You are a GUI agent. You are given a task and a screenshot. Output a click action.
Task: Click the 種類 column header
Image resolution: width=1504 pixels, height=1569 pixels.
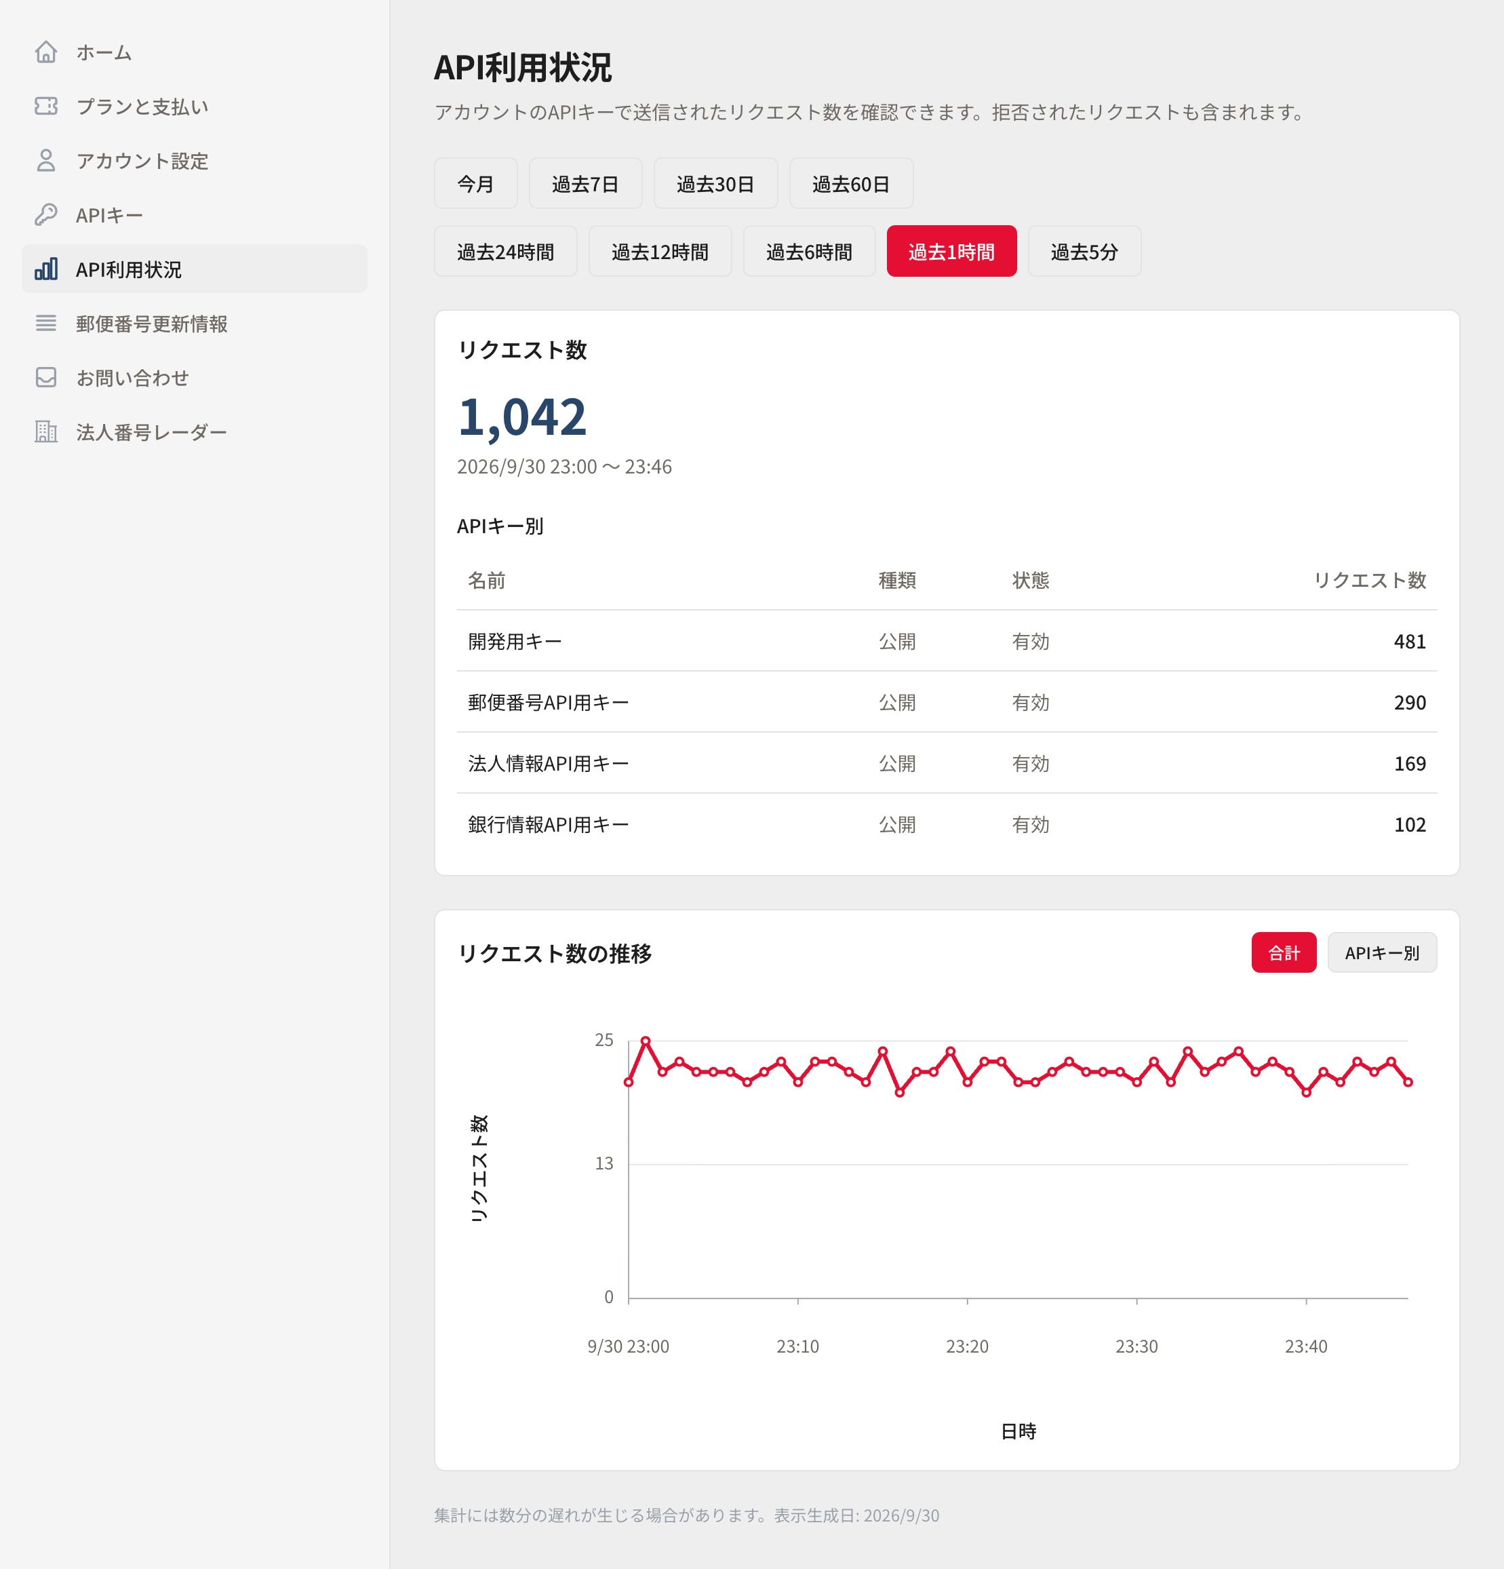[897, 581]
